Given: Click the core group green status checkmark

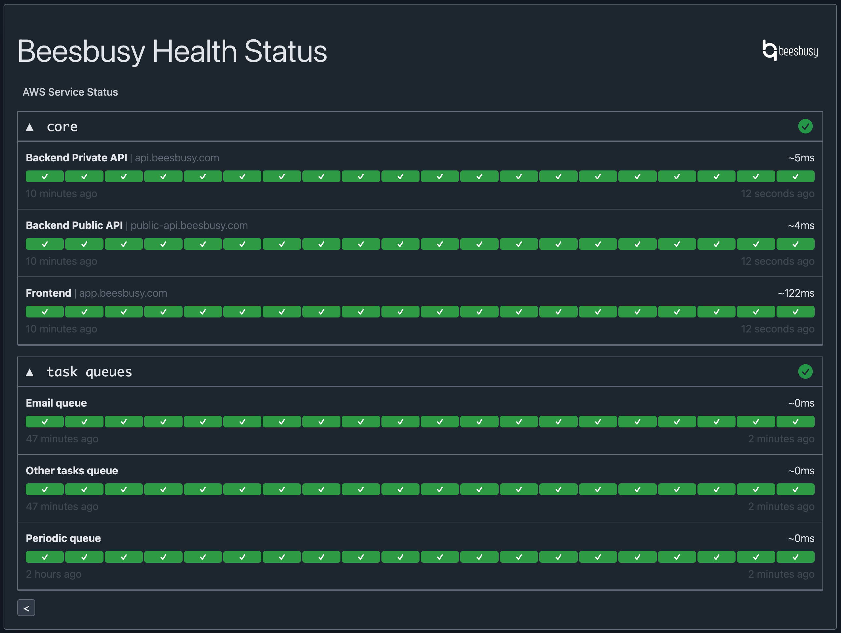Looking at the screenshot, I should pos(805,127).
